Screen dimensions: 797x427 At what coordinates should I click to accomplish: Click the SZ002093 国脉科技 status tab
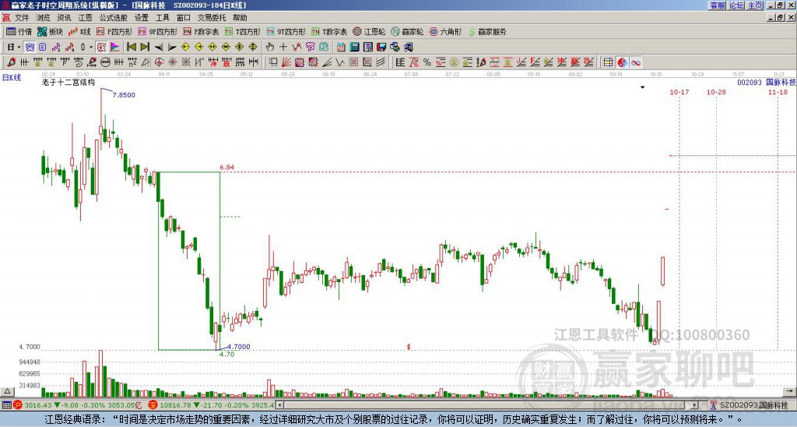coord(749,406)
